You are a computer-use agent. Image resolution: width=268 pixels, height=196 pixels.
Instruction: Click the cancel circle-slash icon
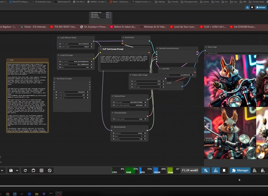50,170
